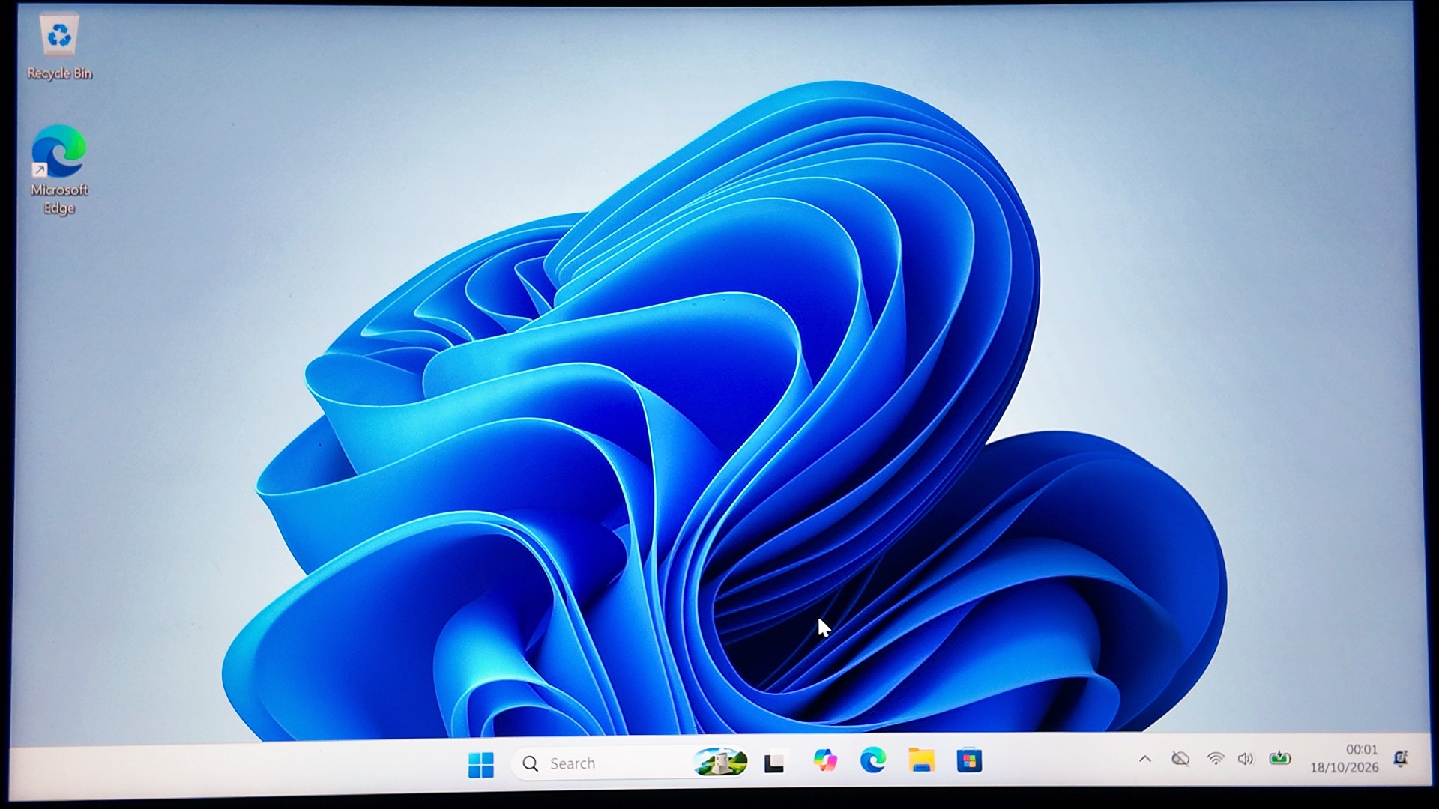Click the taskbar Search box
This screenshot has height=809, width=1439.
(x=631, y=763)
